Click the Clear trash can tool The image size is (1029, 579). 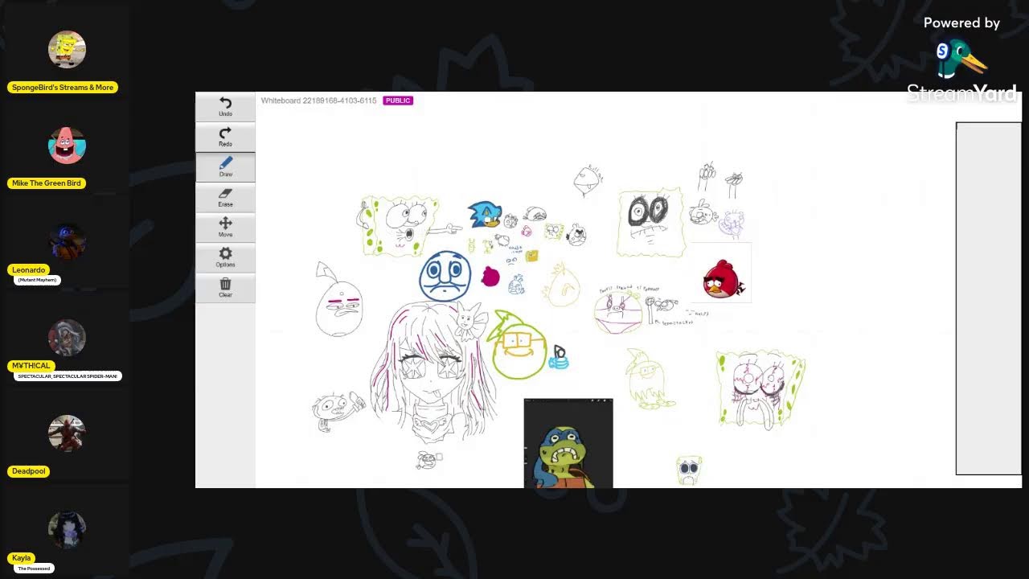(225, 288)
